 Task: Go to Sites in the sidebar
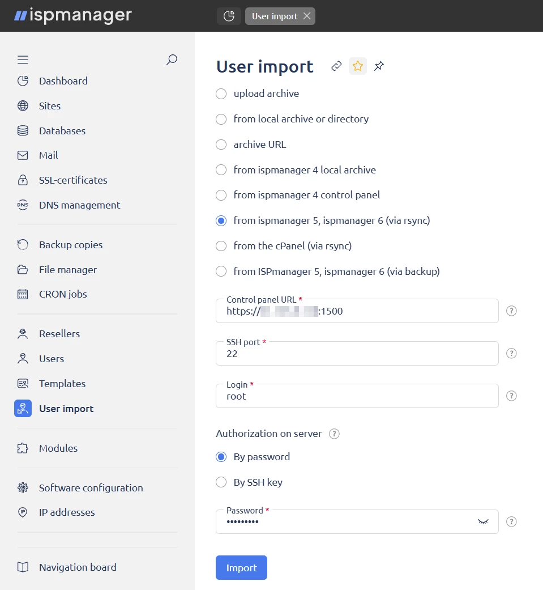point(50,106)
